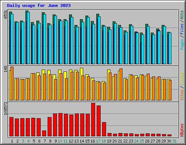The image size is (186, 145).
Task: Select green weekend day label 25
Action: 142,141
